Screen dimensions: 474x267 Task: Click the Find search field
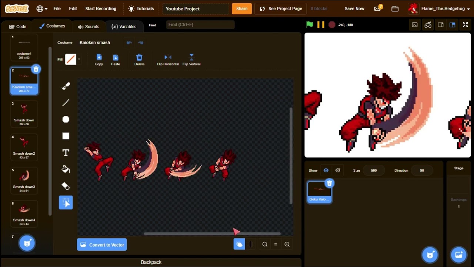coord(200,24)
